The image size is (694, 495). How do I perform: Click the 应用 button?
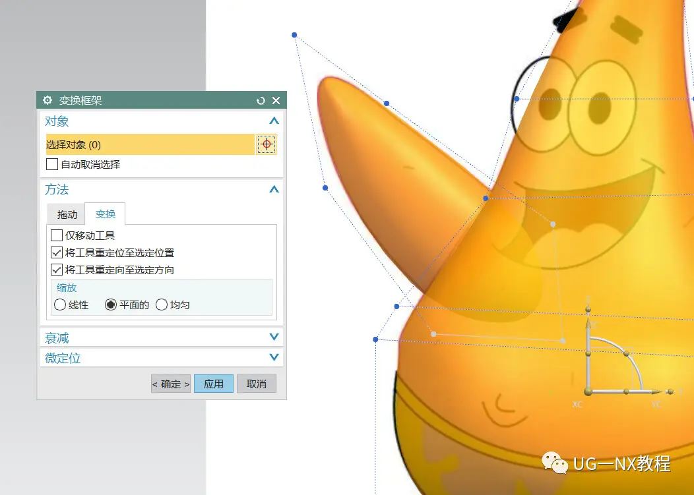tap(213, 384)
